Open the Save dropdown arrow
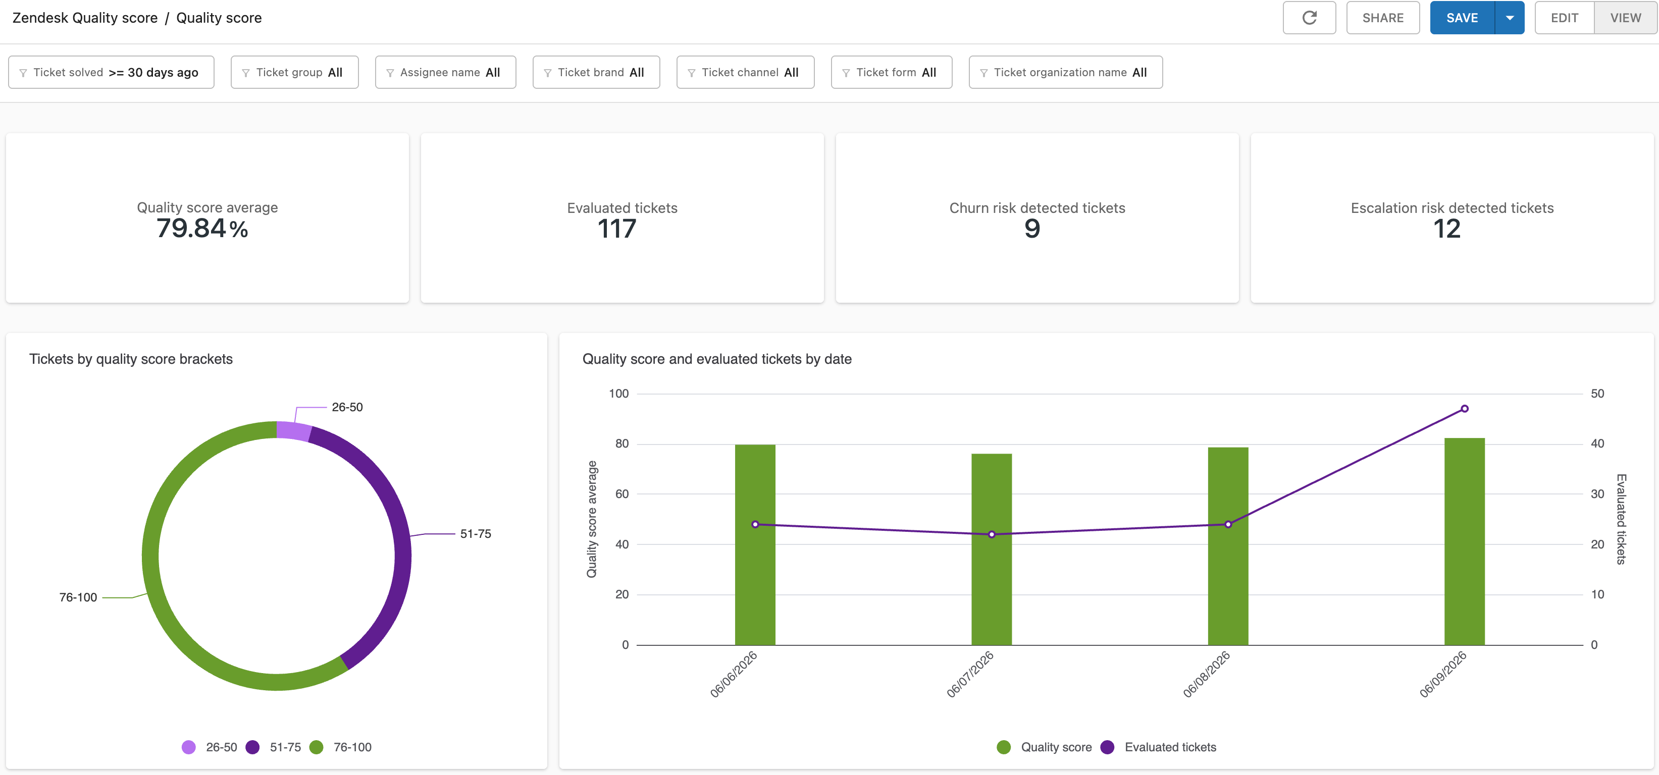This screenshot has width=1659, height=775. pyautogui.click(x=1509, y=17)
